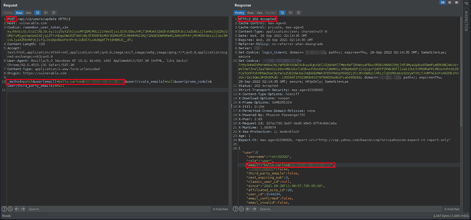
Task: Click the help icon below Request panel
Action: point(4,209)
